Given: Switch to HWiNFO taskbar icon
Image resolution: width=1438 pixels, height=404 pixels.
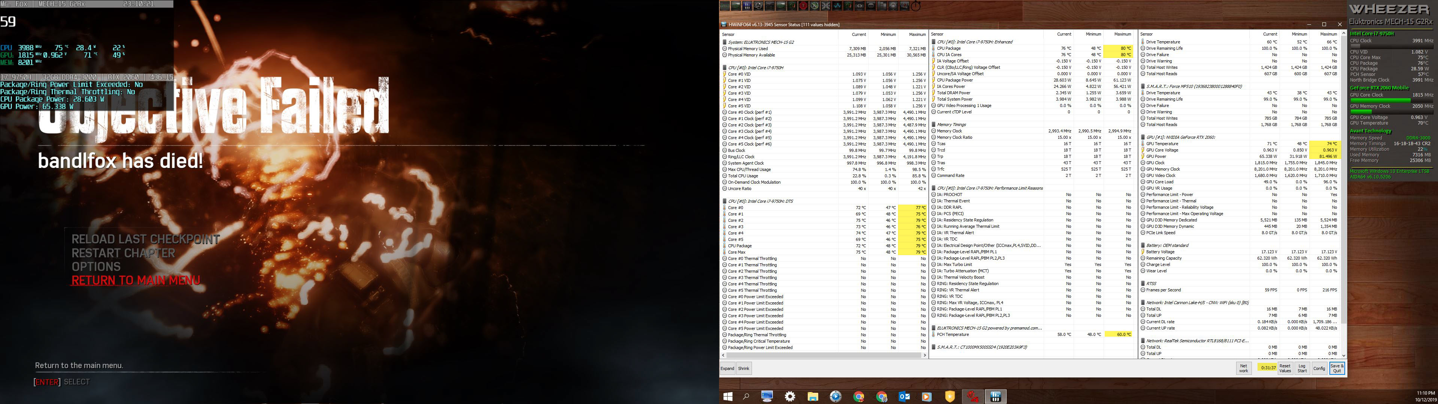Looking at the screenshot, I should click(995, 397).
